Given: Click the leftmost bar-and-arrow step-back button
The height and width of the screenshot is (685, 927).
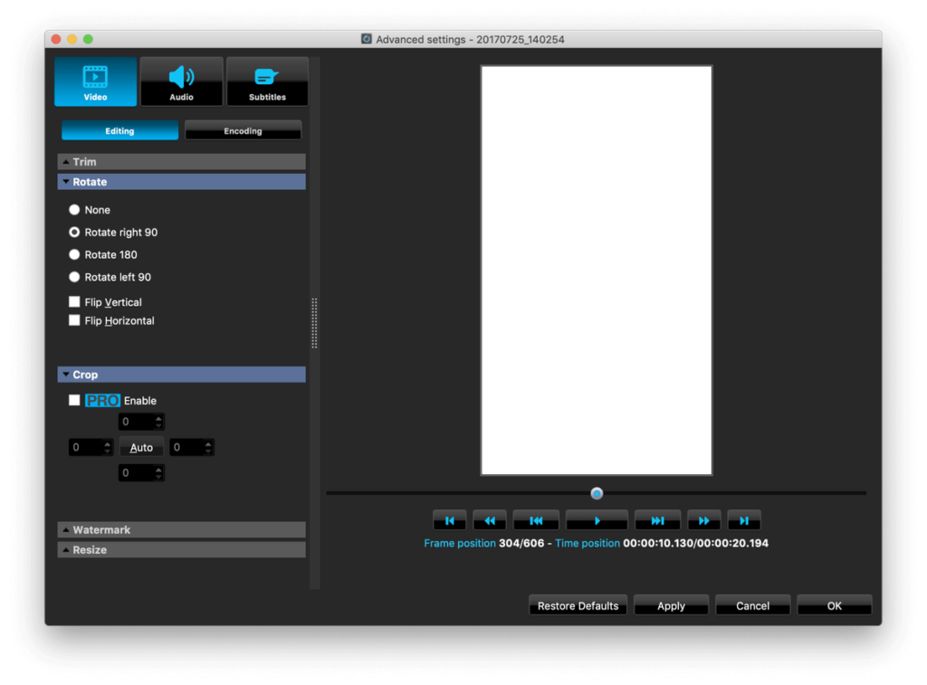Looking at the screenshot, I should 450,520.
